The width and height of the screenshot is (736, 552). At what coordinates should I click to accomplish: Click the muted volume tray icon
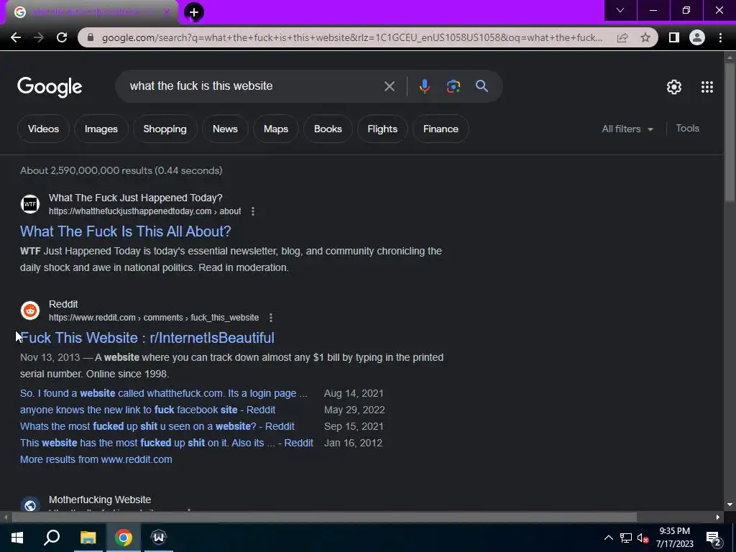point(643,538)
